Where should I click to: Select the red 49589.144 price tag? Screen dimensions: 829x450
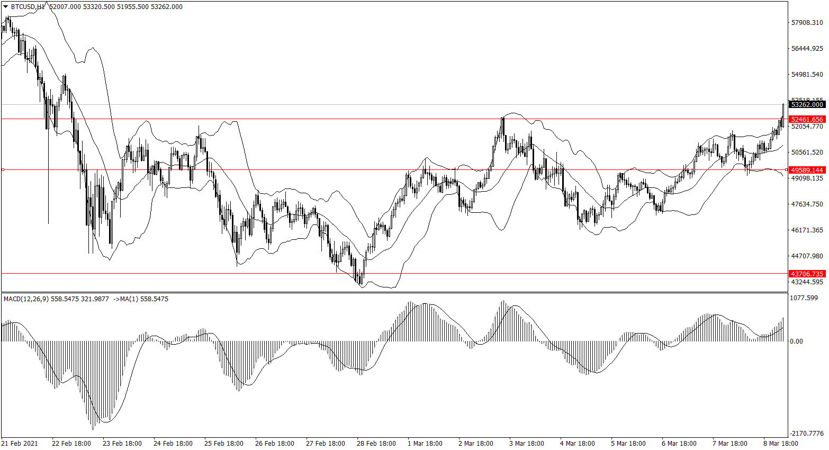(x=806, y=170)
